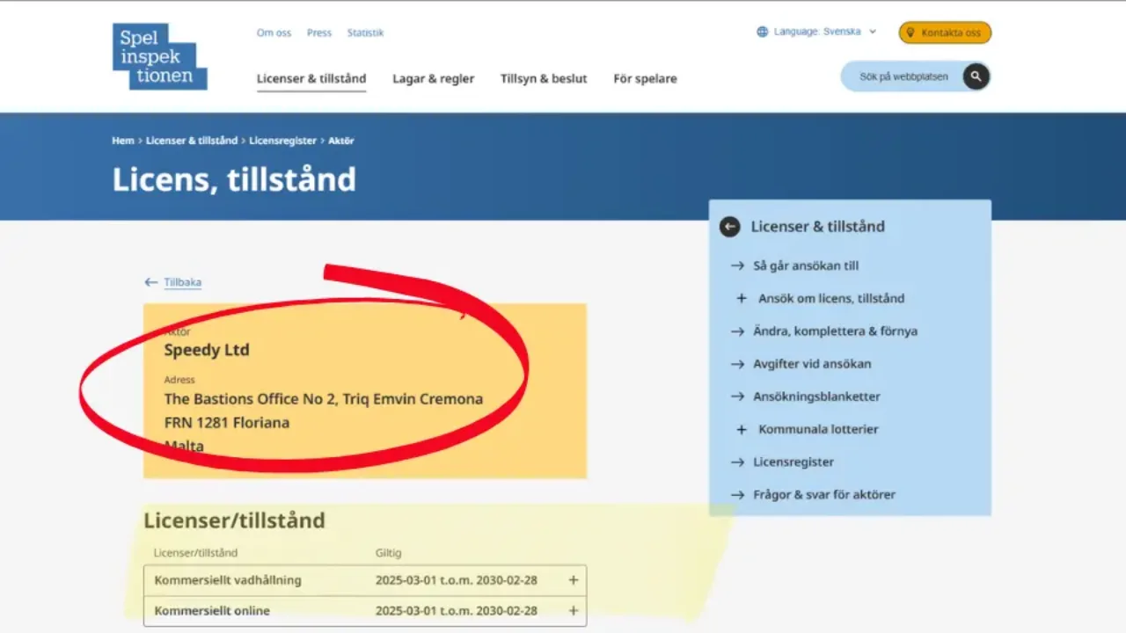Click Licenser & tillstånd in the breadcrumb
The height and width of the screenshot is (633, 1126).
click(192, 141)
